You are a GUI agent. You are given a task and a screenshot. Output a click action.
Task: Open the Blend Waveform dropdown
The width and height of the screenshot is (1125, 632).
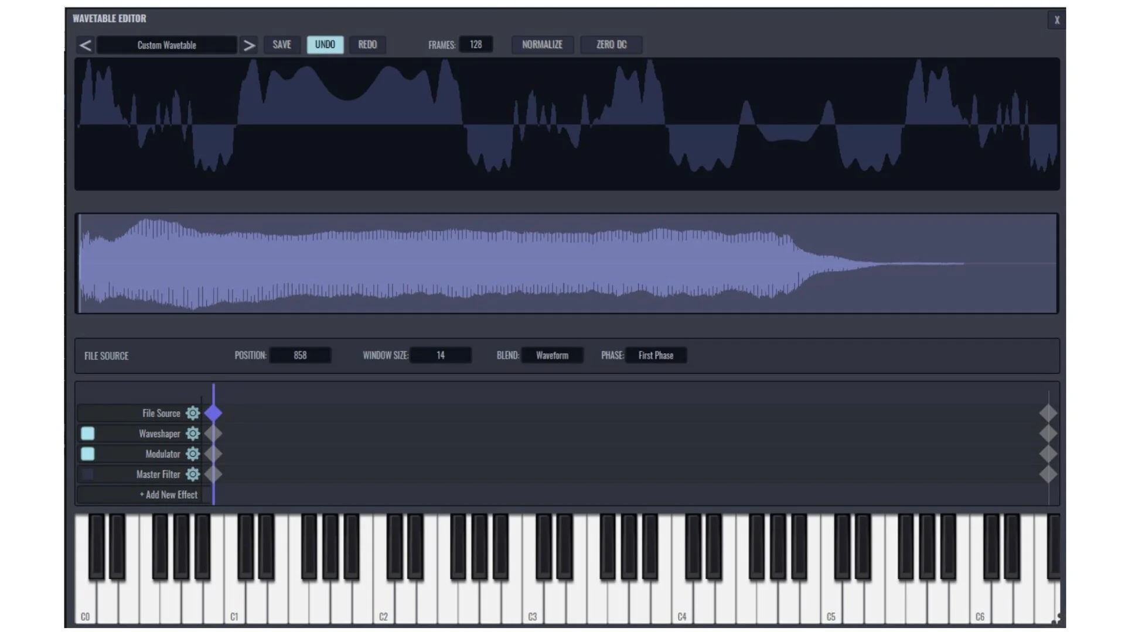(552, 355)
